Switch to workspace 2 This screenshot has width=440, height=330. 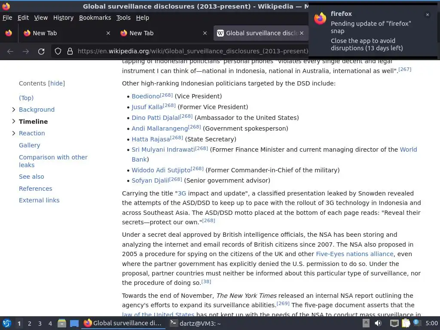[30, 324]
